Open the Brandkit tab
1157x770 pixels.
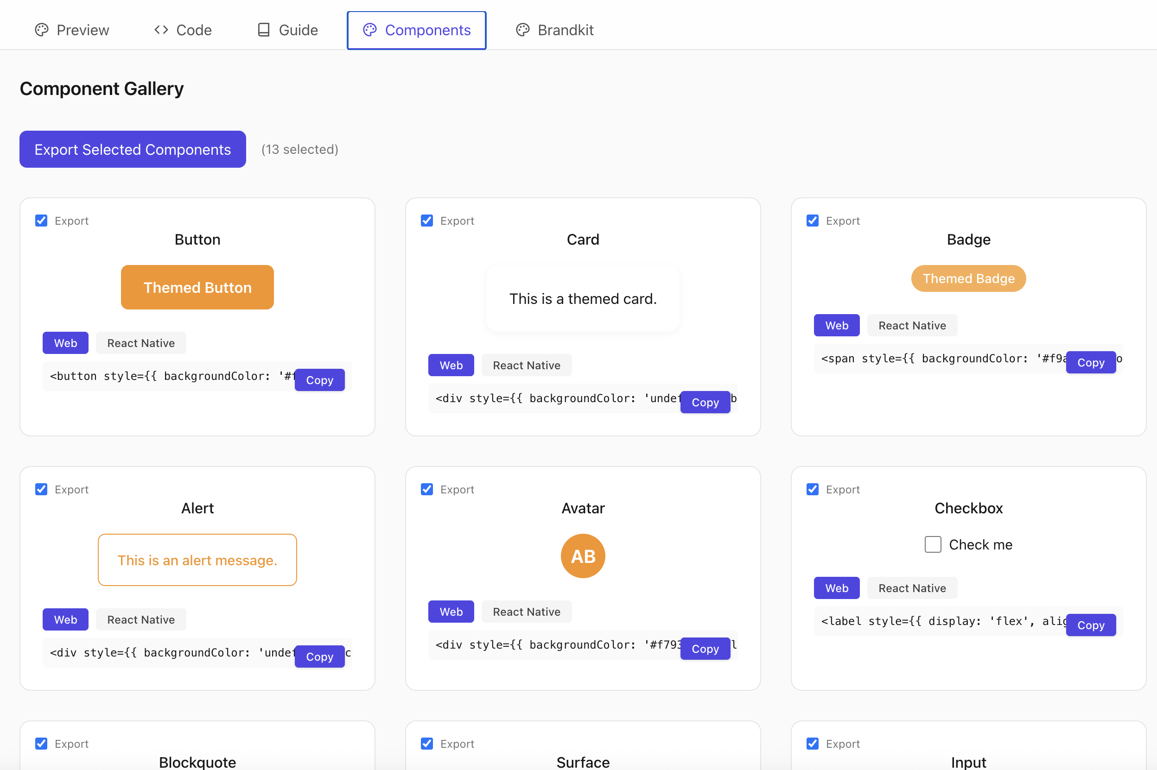click(555, 30)
